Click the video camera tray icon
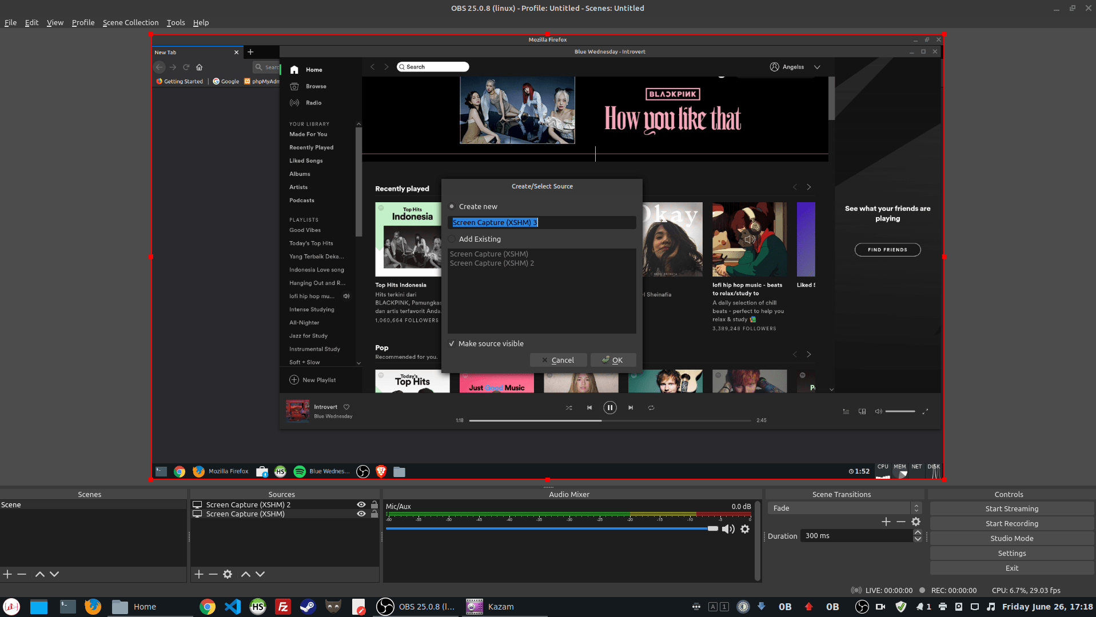This screenshot has width=1096, height=617. (880, 607)
